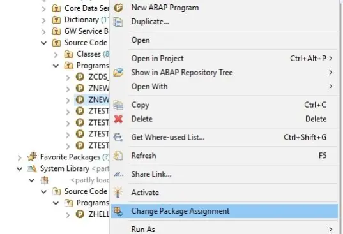Select Change Package Assignment entry

[224, 211]
